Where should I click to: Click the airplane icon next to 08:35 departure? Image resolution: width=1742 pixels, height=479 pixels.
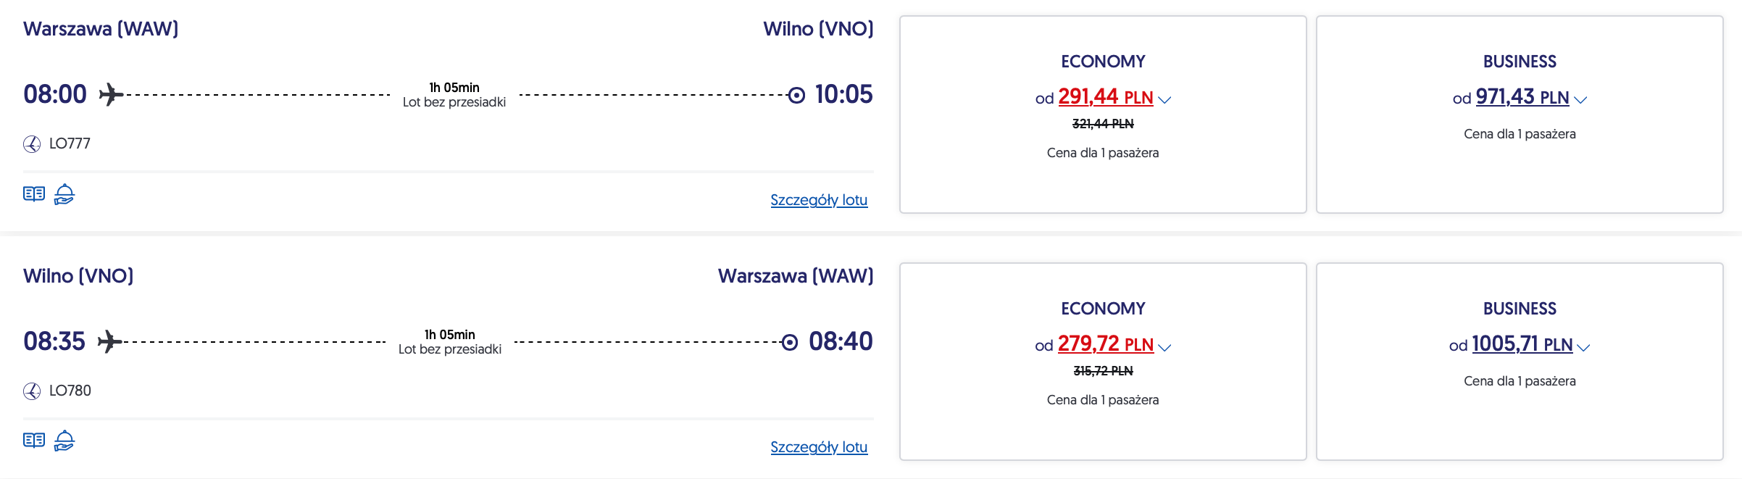109,341
